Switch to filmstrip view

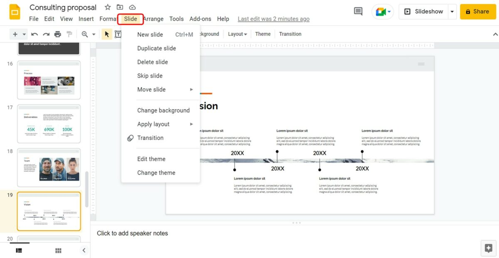click(x=19, y=250)
